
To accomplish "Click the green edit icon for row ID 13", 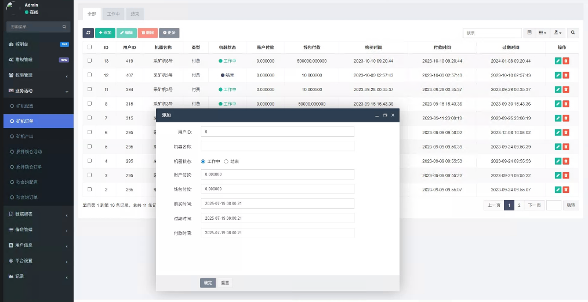I will click(x=558, y=60).
